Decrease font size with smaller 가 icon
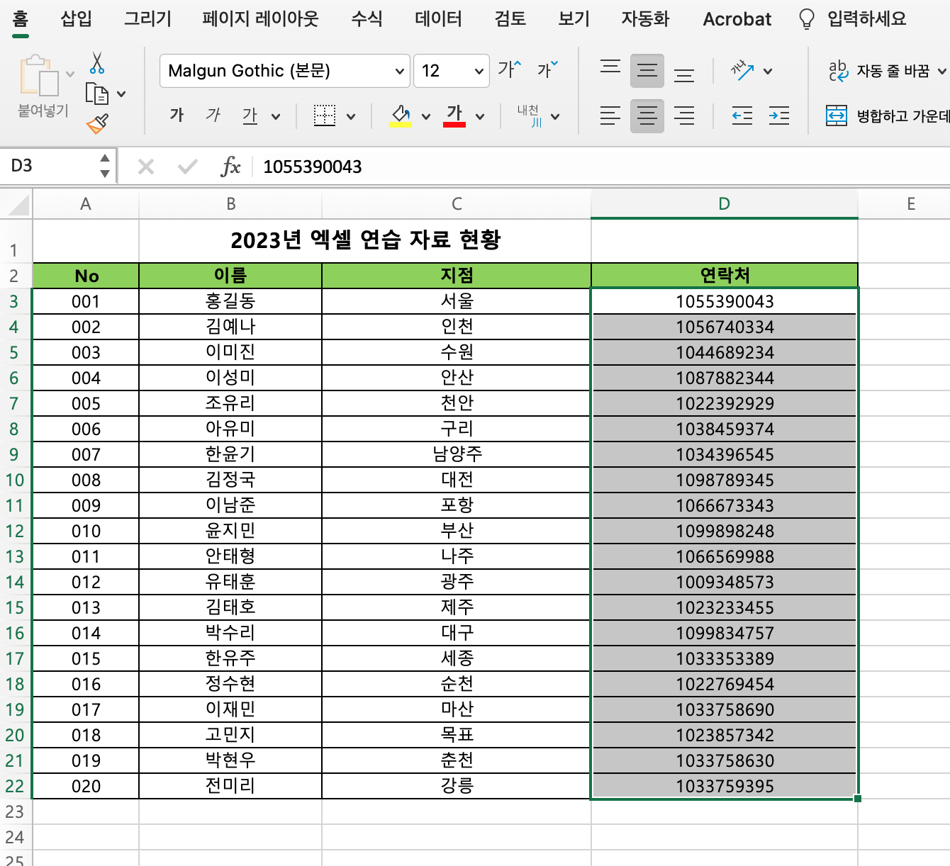Screen dimensions: 950x866 (547, 69)
